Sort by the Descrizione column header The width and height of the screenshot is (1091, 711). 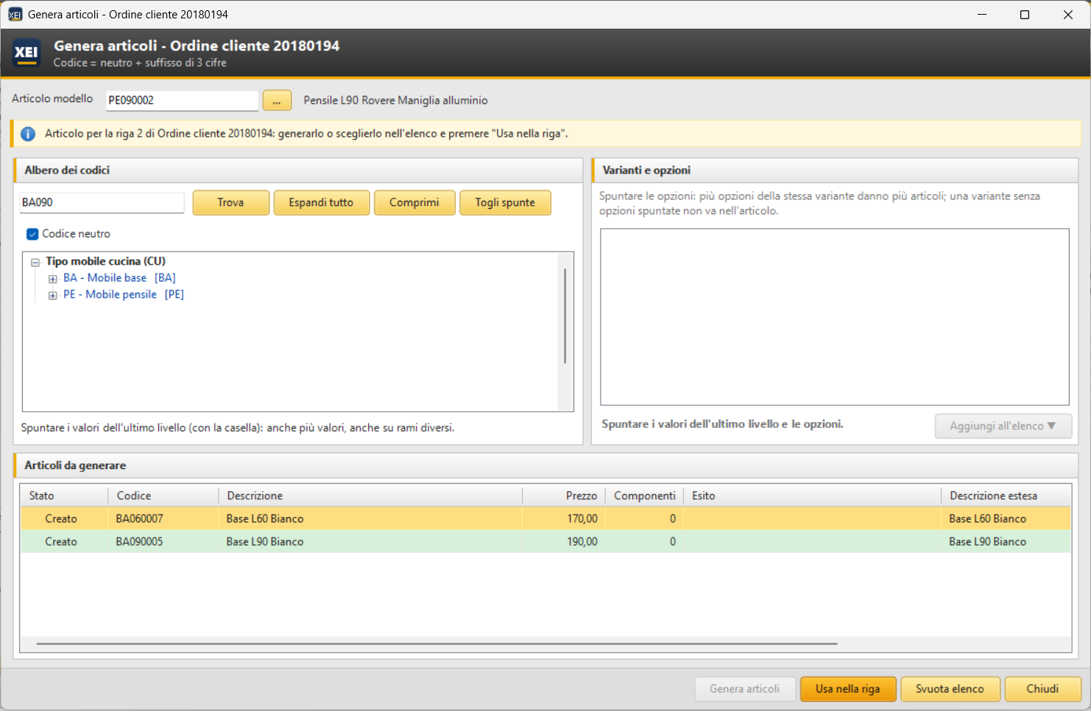click(370, 496)
